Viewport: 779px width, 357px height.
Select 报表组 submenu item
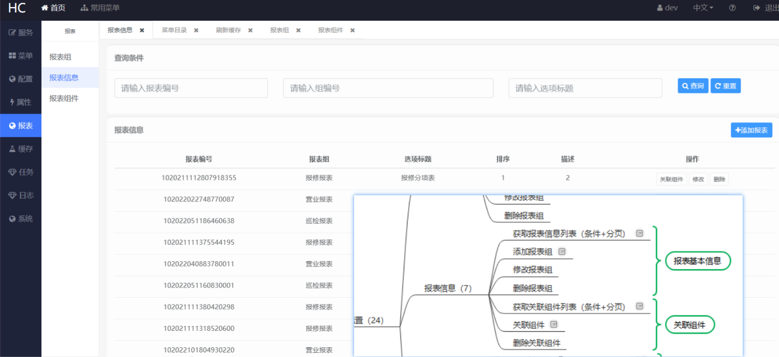[x=70, y=57]
